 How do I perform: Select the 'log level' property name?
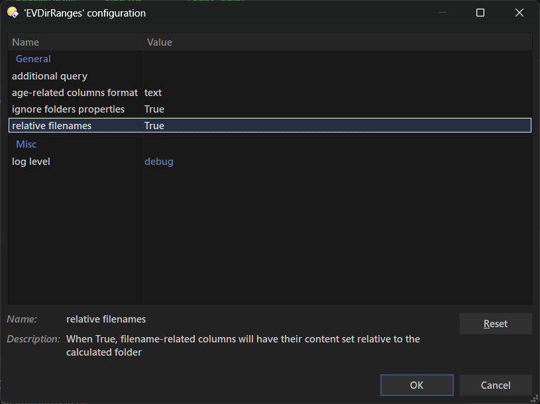31,162
